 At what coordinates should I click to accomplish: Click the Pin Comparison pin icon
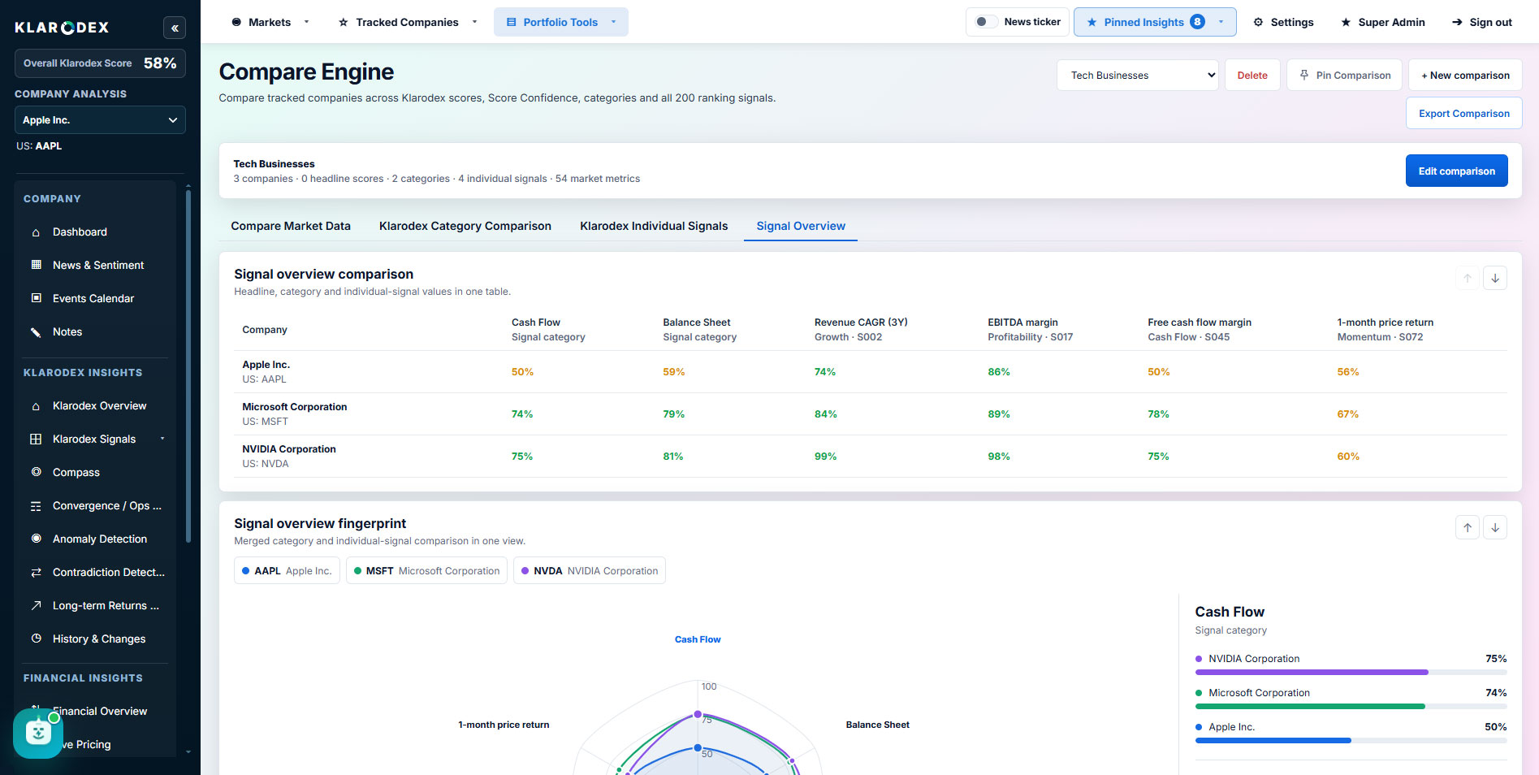click(1304, 75)
